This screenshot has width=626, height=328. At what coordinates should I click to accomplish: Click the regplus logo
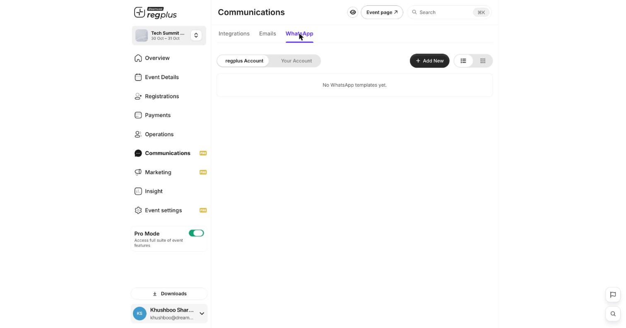click(x=156, y=12)
